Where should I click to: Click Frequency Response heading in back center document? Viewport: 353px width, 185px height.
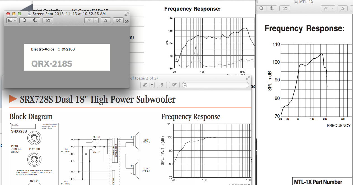(x=192, y=9)
